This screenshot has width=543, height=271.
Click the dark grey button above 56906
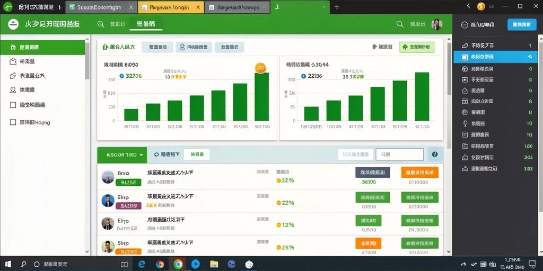tap(373, 172)
